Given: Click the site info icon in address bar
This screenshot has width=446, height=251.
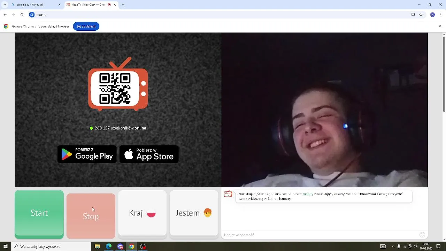Looking at the screenshot, I should (32, 15).
